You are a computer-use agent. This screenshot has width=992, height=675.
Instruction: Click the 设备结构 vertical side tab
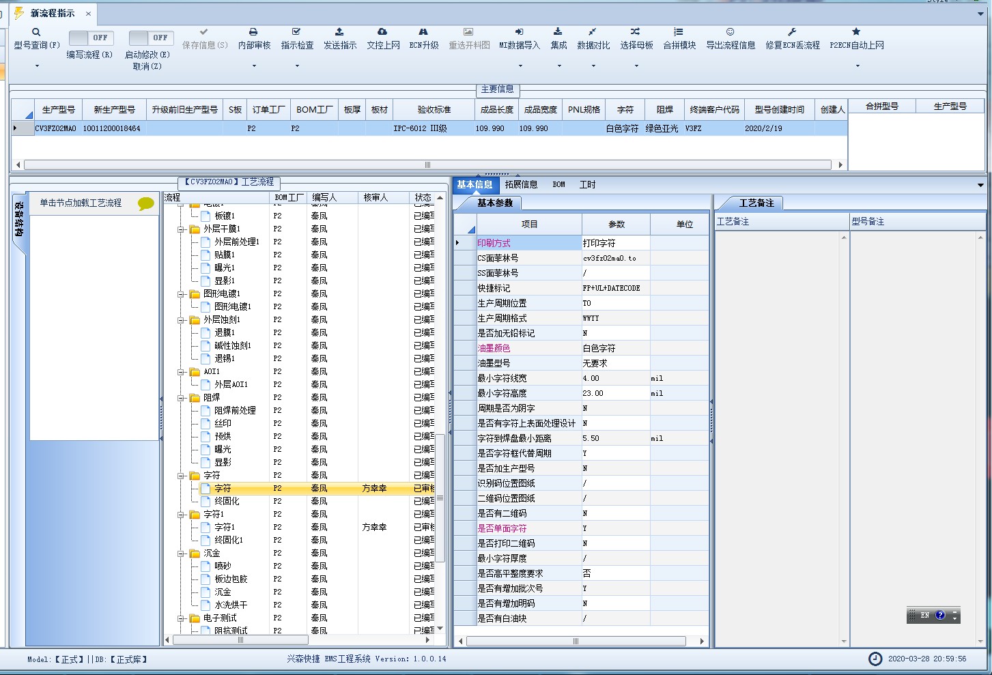tap(19, 219)
